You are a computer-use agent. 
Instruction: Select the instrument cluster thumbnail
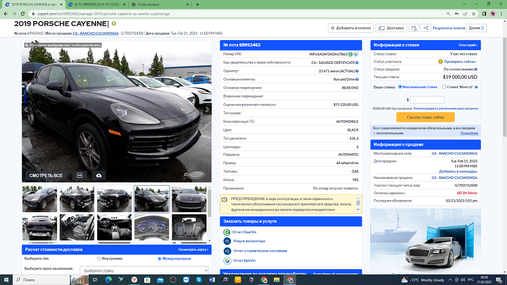(152, 227)
